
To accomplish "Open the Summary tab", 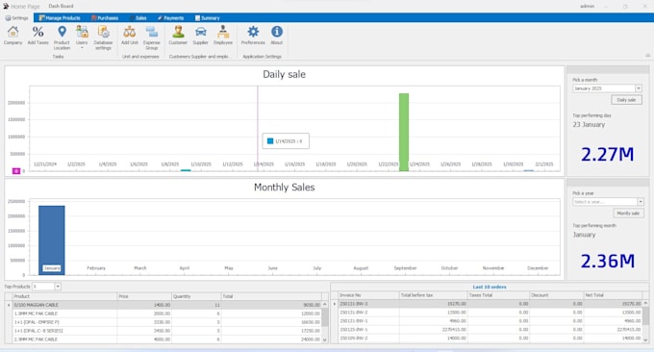I will pyautogui.click(x=208, y=18).
